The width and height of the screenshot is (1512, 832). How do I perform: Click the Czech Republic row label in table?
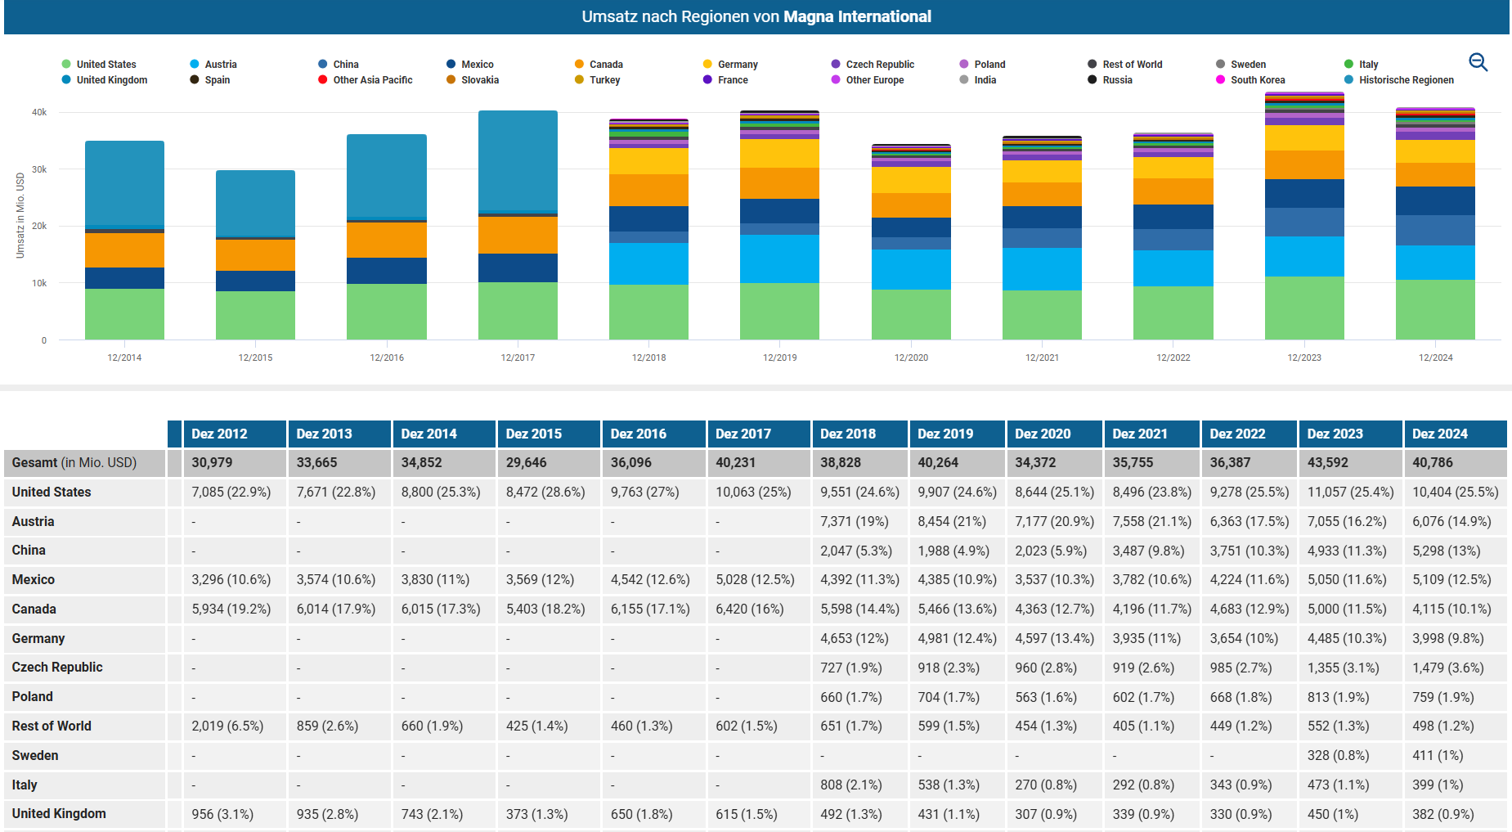(x=57, y=668)
